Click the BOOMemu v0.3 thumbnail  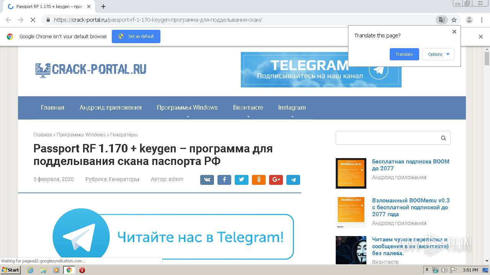coord(351,212)
